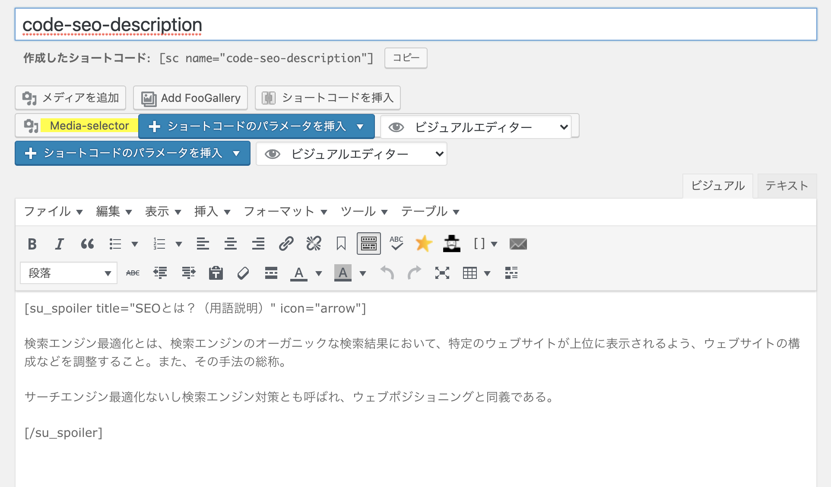The height and width of the screenshot is (487, 831).
Task: Toggle bold formatting
Action: pos(32,244)
